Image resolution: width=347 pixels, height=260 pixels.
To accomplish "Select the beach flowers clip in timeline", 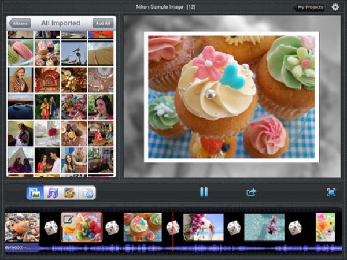I will coord(204,227).
